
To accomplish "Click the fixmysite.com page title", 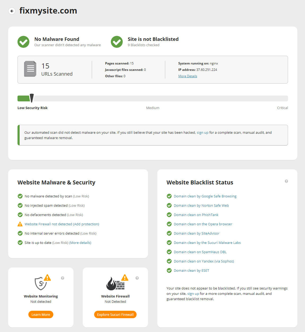I will [48, 11].
